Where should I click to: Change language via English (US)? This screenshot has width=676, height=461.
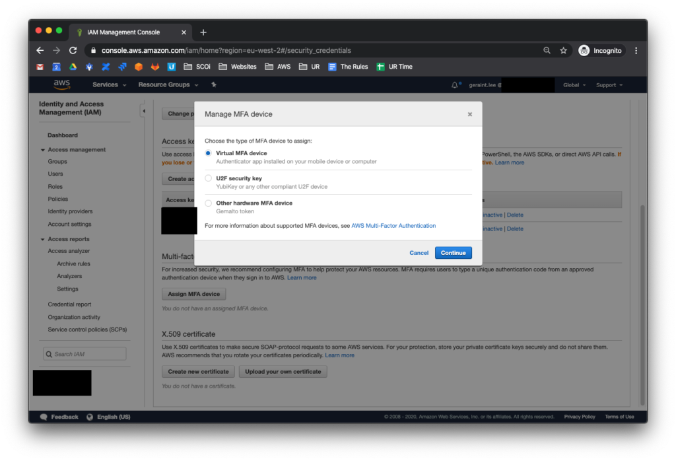click(109, 417)
